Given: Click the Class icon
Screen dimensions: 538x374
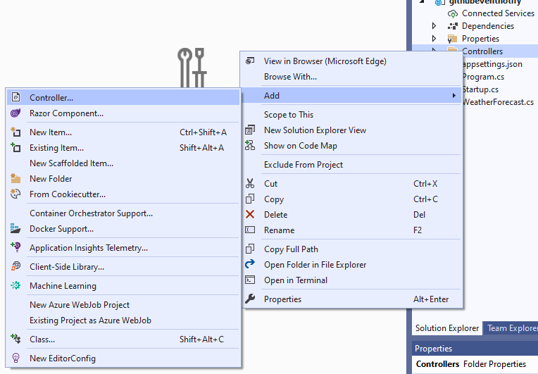Looking at the screenshot, I should 15,339.
